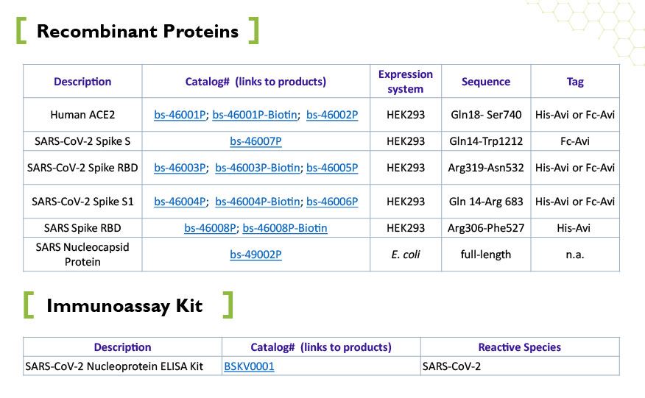Open the bs-46007P Spike S link
The height and width of the screenshot is (398, 645).
(255, 141)
